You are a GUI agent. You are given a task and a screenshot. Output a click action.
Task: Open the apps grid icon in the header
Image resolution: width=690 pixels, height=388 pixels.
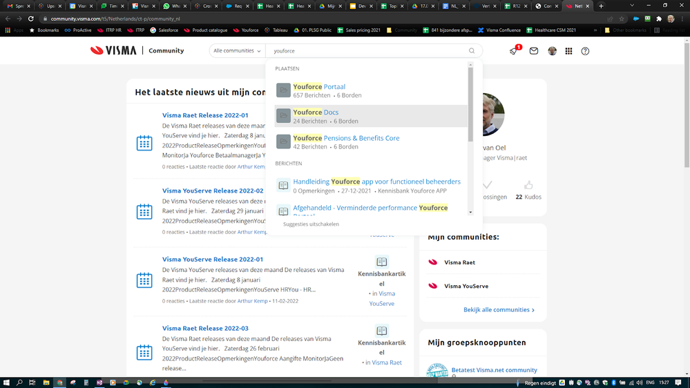(568, 51)
